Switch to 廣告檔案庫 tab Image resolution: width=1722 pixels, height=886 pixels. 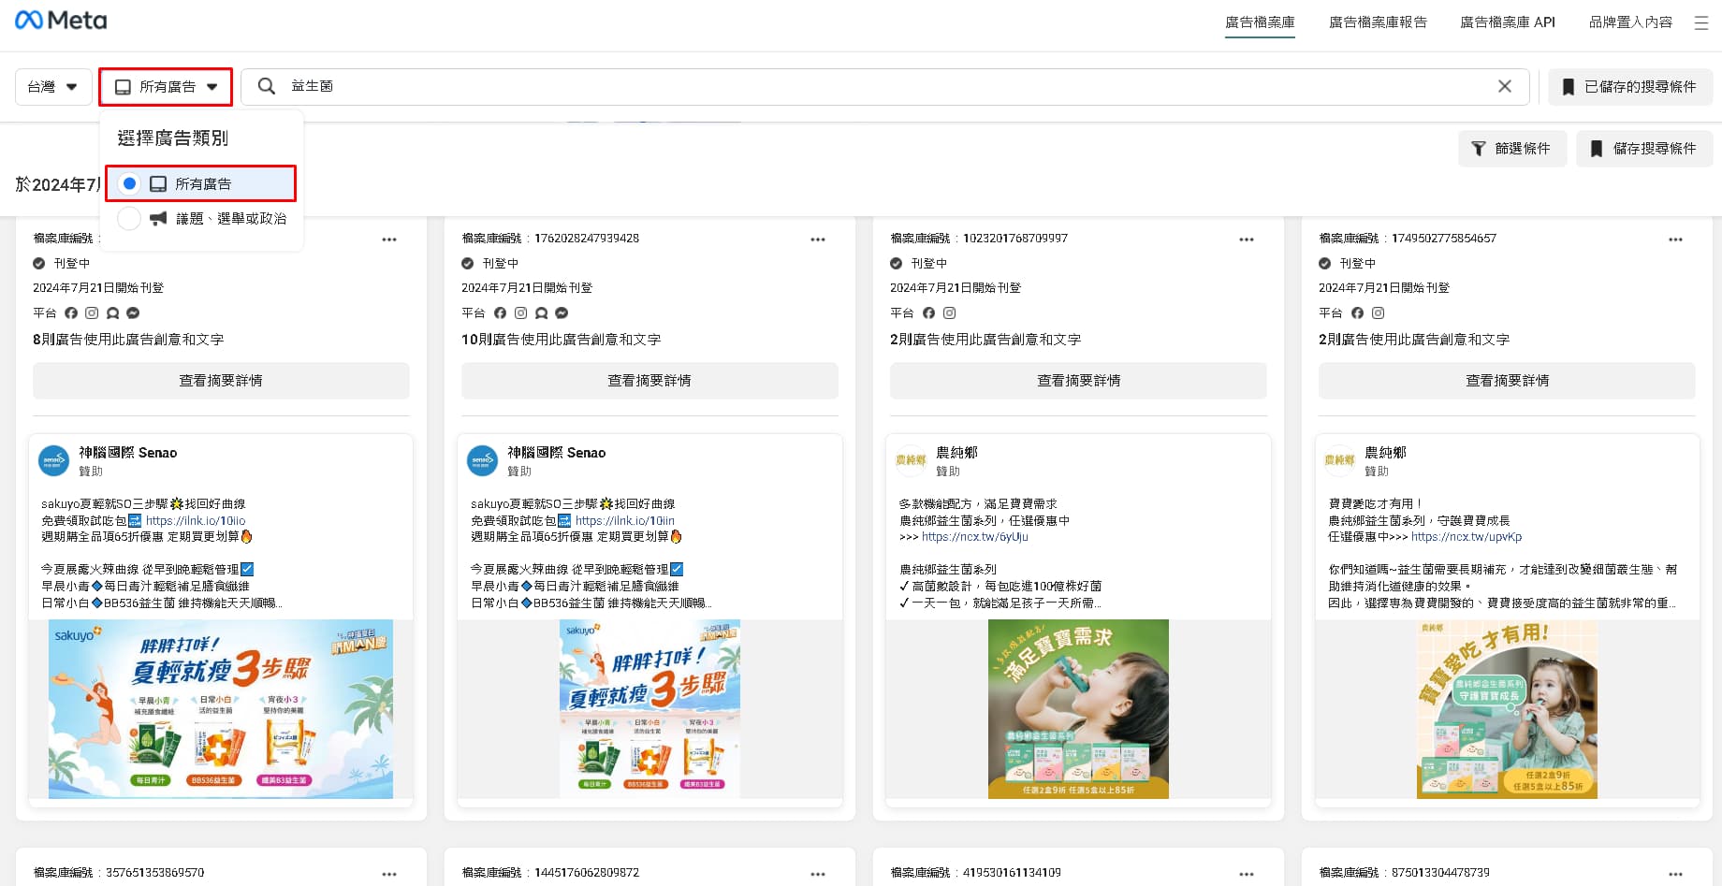pos(1260,22)
